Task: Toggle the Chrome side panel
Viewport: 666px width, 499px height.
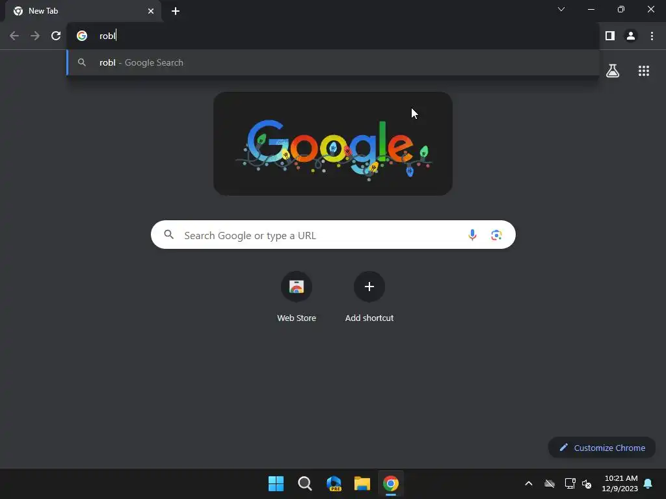Action: point(610,36)
